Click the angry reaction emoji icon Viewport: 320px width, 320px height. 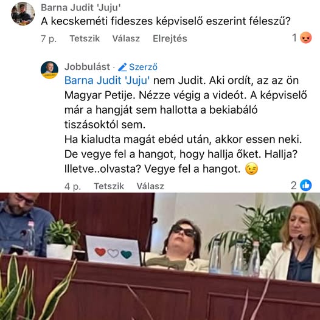click(305, 38)
